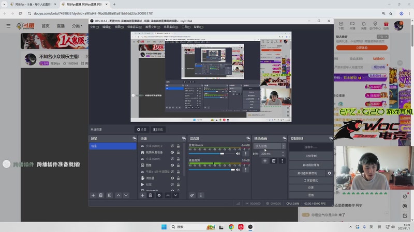Viewport: 414px width, 232px height.
Task: Hide the 视频采集设备 source
Action: 172,152
